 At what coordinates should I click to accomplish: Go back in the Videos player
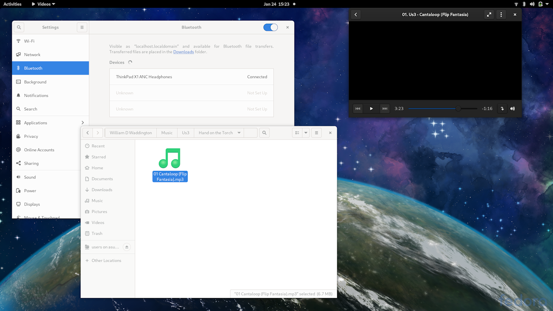coord(356,14)
